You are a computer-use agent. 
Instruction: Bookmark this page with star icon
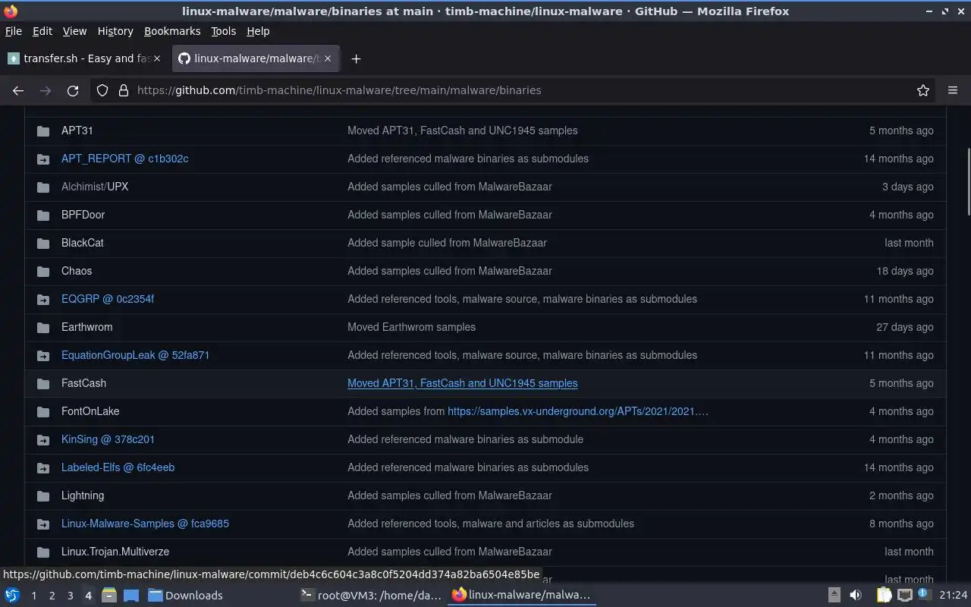pos(923,90)
